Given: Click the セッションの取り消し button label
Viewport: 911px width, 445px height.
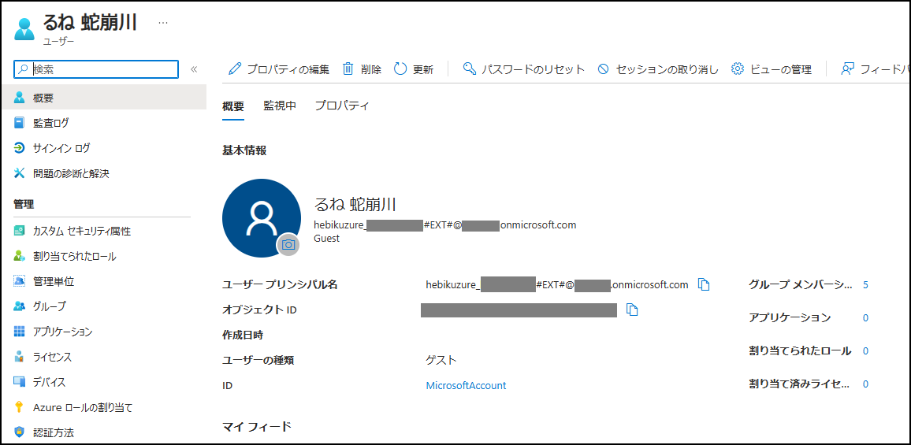Looking at the screenshot, I should [x=667, y=70].
